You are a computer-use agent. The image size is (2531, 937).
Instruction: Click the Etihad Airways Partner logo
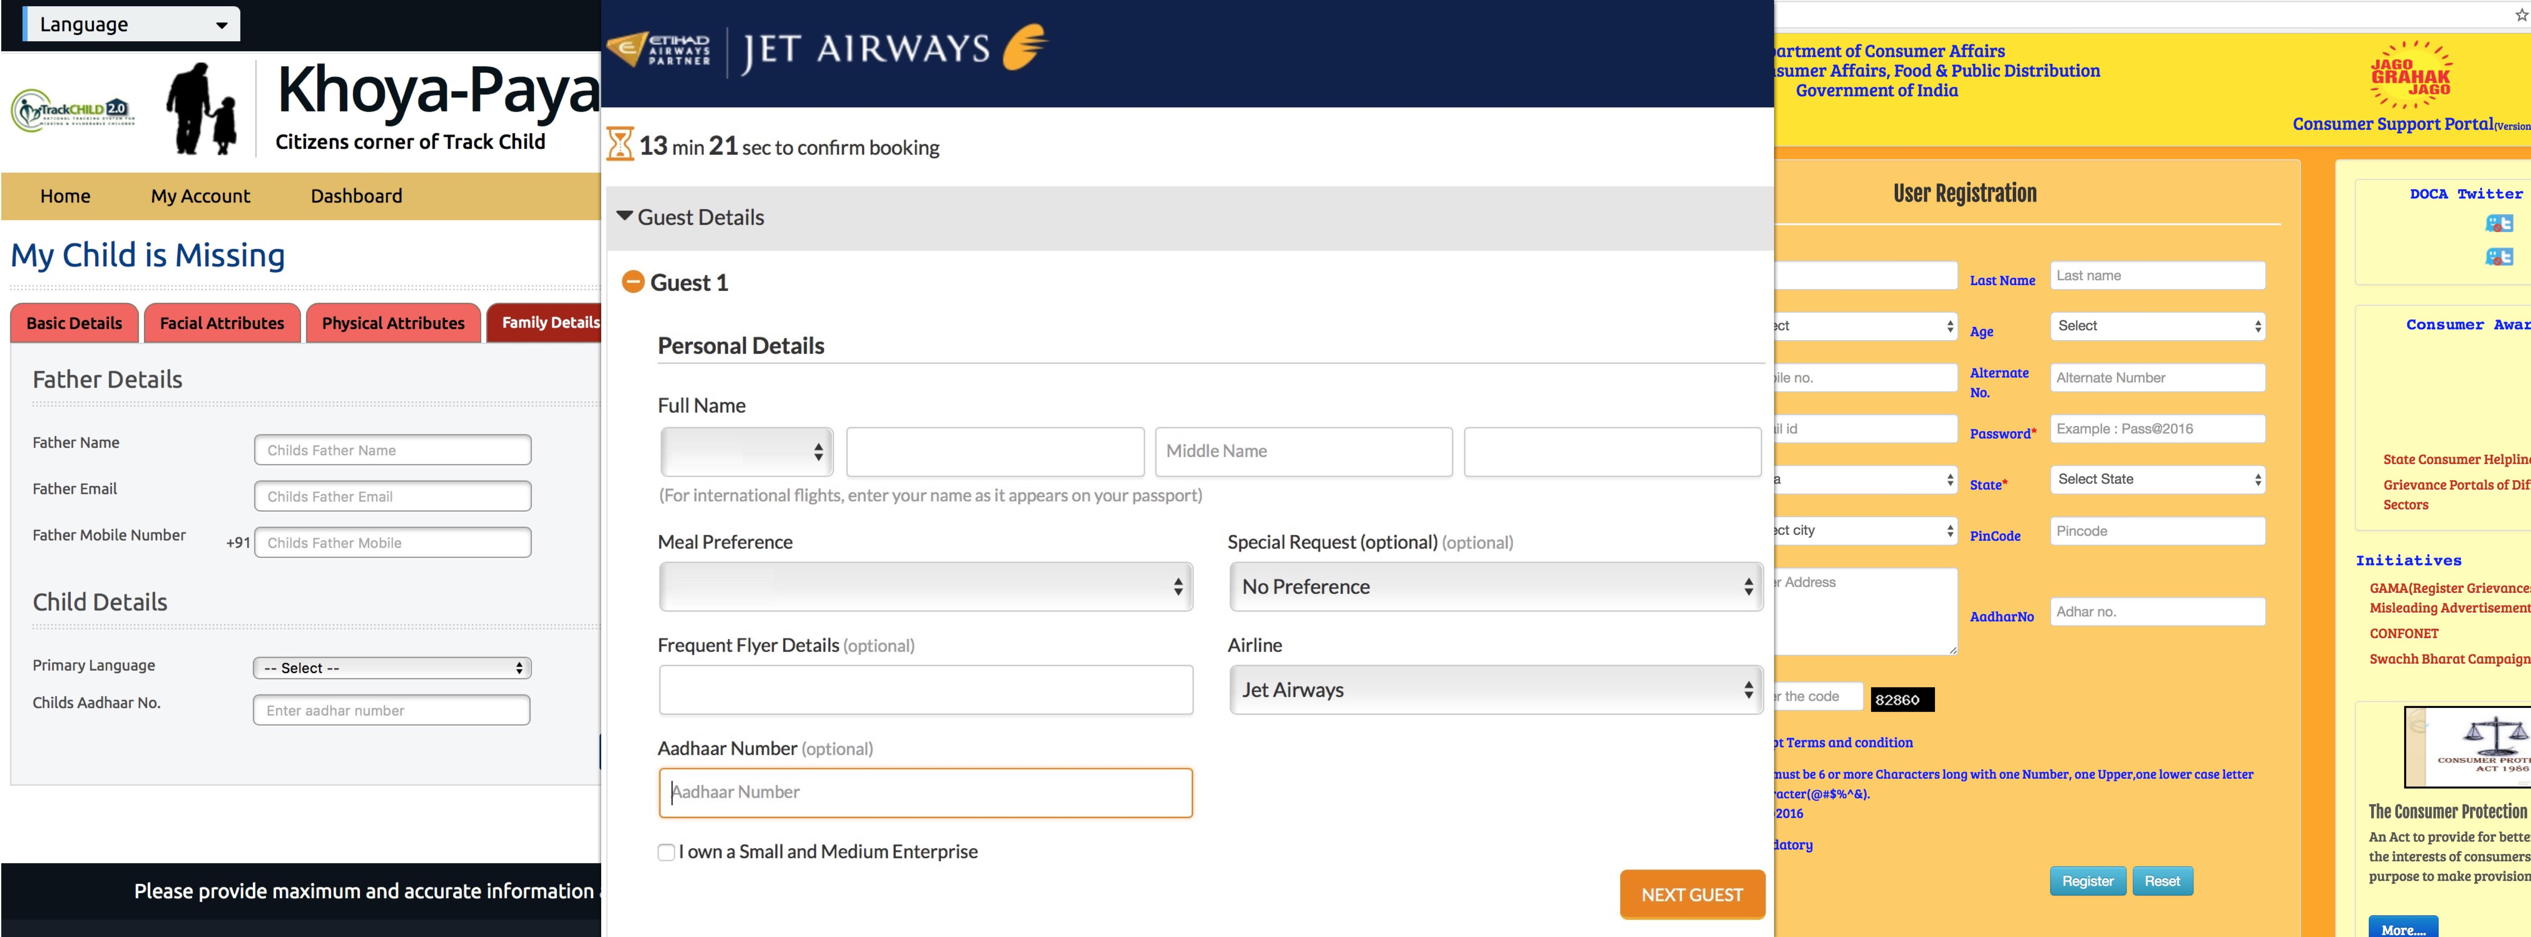click(659, 49)
